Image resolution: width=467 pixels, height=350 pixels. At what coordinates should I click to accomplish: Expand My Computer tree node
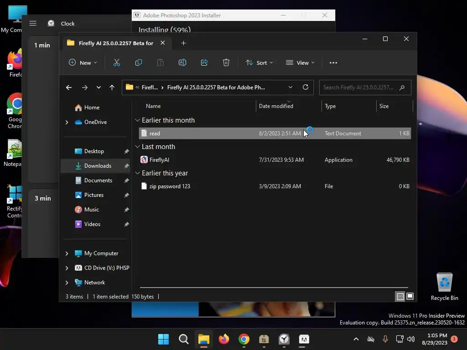[x=67, y=253]
